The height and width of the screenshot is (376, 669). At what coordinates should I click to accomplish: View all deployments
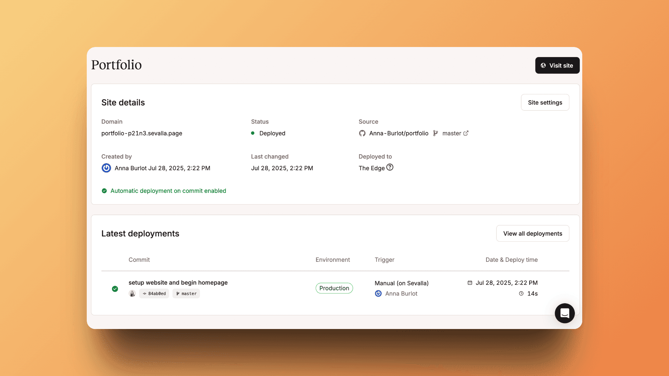[x=532, y=234]
